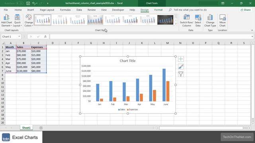Click cell A5 containing Apr
This screenshot has width=255, height=143.
pyautogui.click(x=11, y=63)
